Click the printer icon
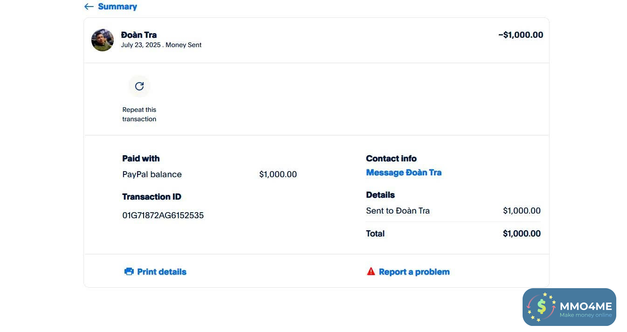 [x=129, y=271]
